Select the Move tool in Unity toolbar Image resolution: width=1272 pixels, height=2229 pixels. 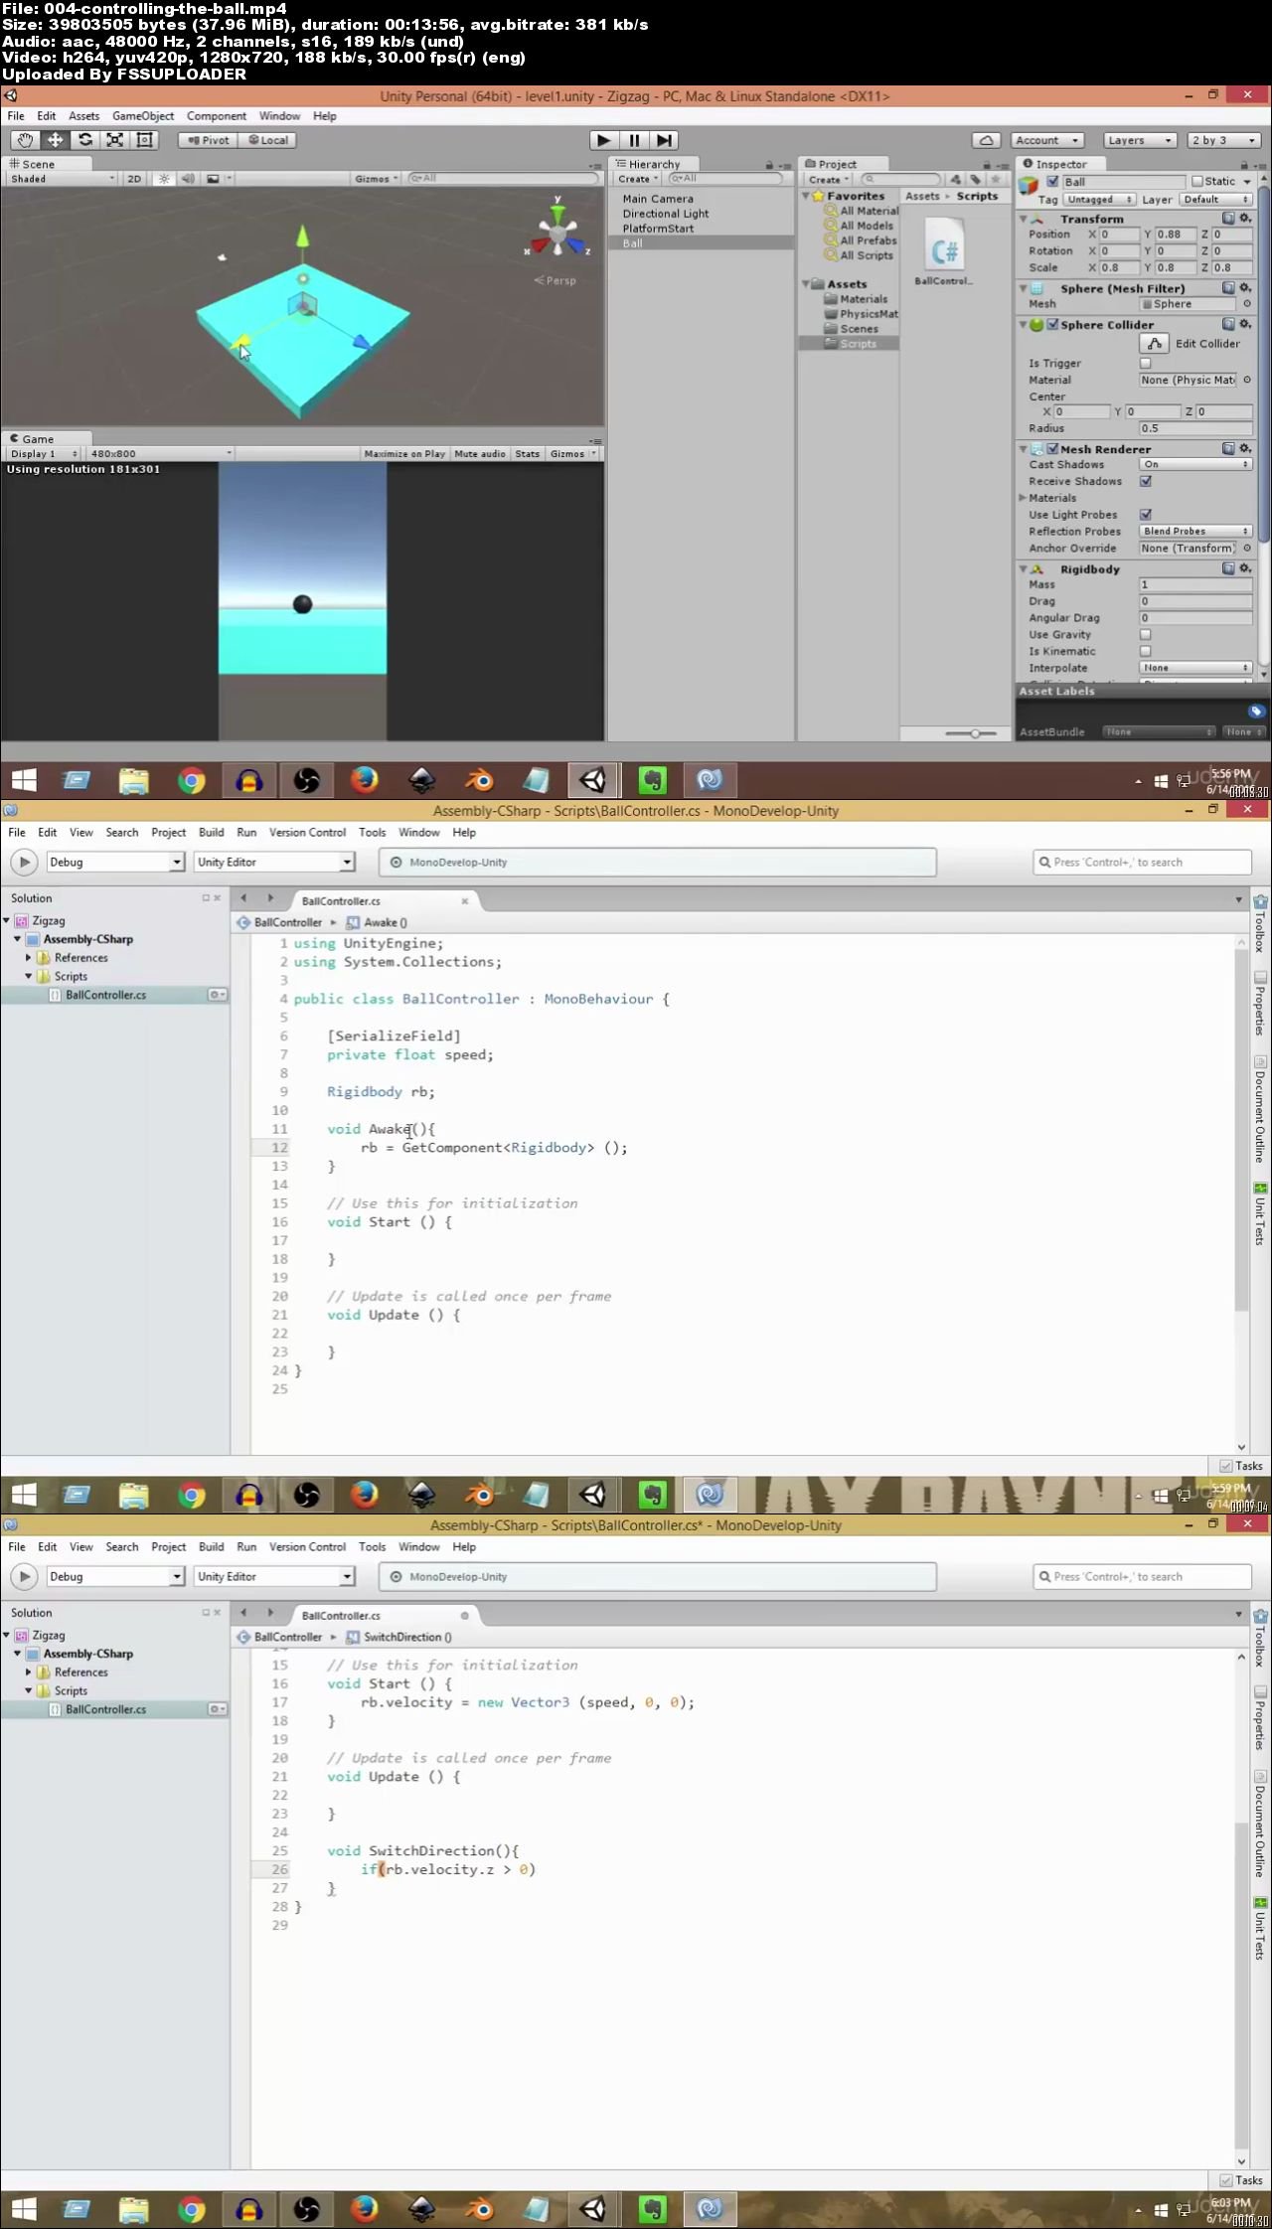coord(55,140)
